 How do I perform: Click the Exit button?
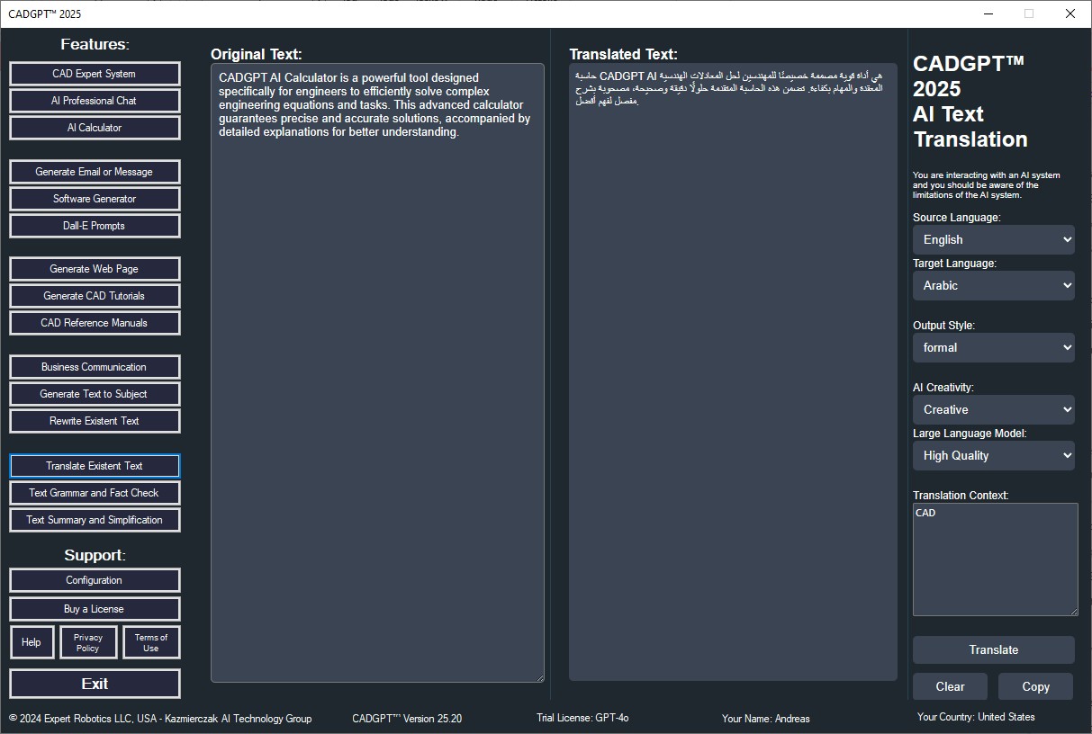95,684
